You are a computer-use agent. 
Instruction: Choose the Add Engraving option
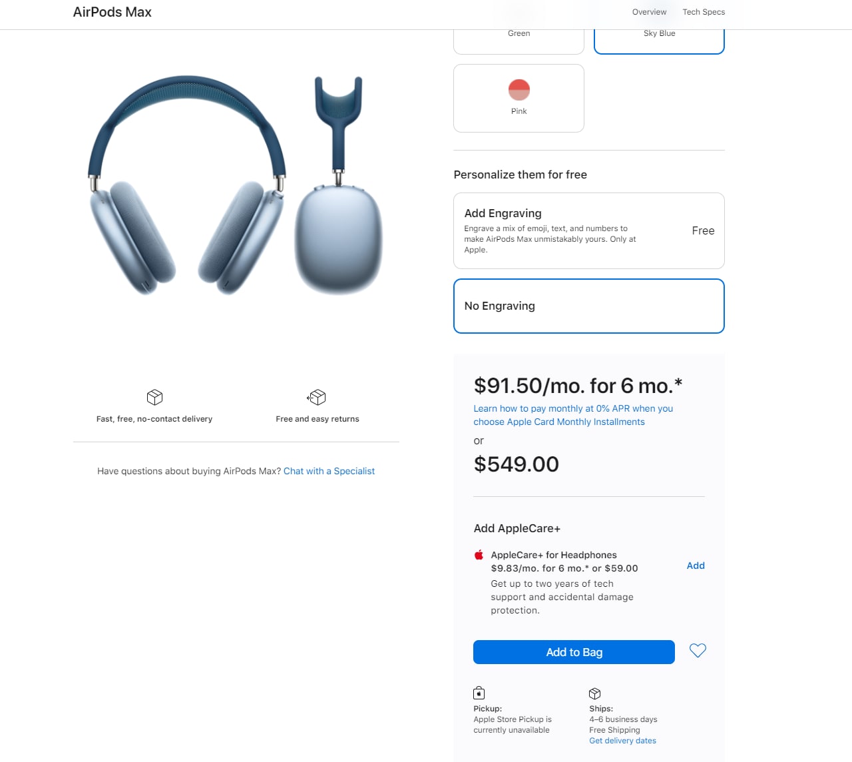(x=589, y=230)
